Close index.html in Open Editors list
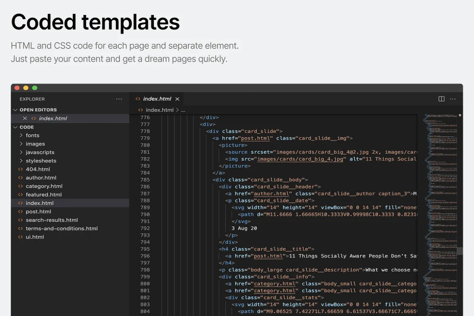 25,118
